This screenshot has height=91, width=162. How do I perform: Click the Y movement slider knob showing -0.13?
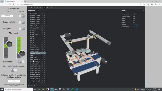22,53
